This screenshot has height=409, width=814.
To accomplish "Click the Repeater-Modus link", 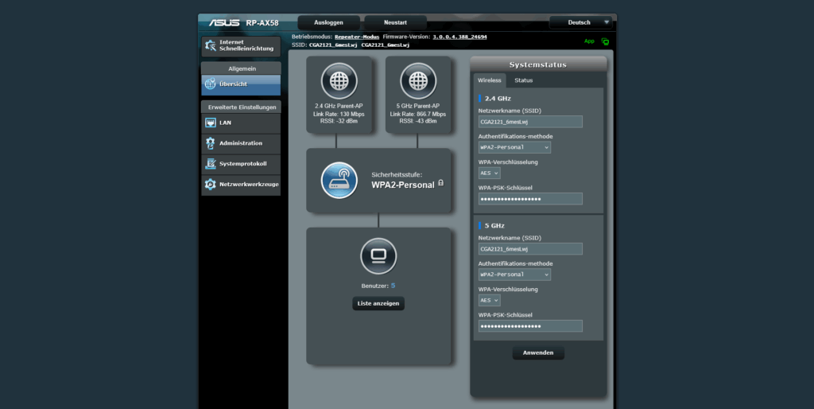I will tap(356, 37).
